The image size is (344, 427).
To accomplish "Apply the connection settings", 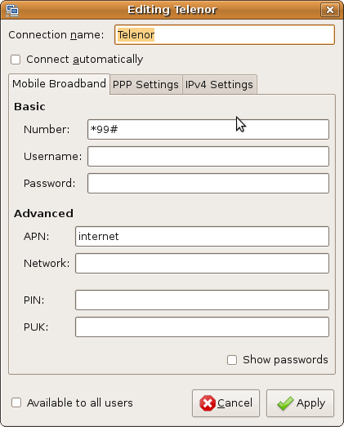I will point(300,403).
